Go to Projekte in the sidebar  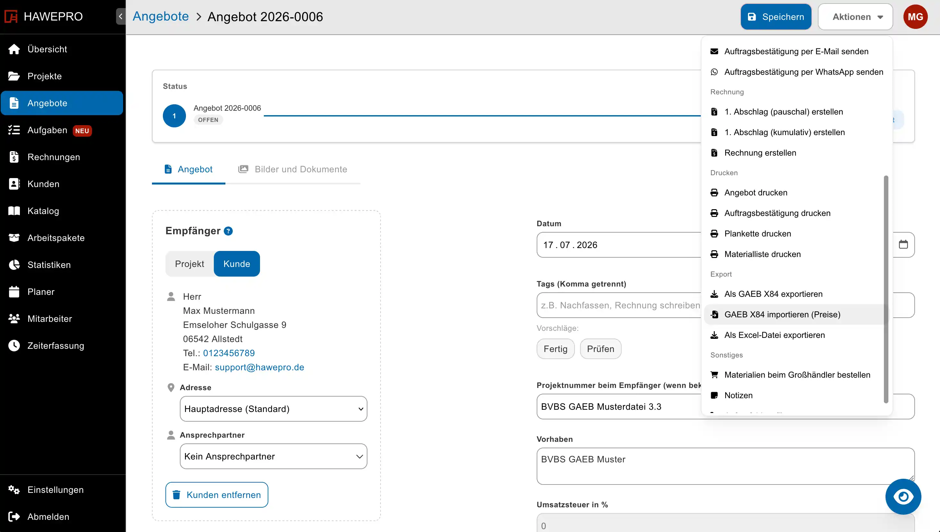tap(62, 76)
